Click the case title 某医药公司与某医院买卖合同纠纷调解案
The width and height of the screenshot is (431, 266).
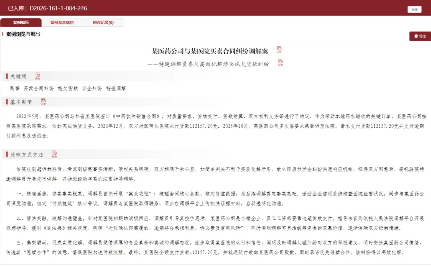(x=210, y=51)
